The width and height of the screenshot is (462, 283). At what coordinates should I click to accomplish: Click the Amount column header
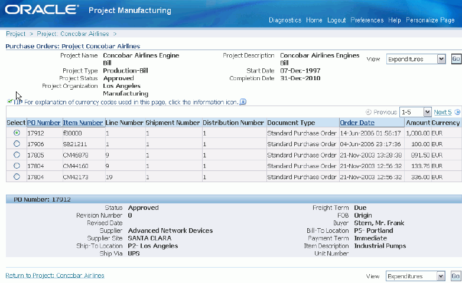pos(418,123)
